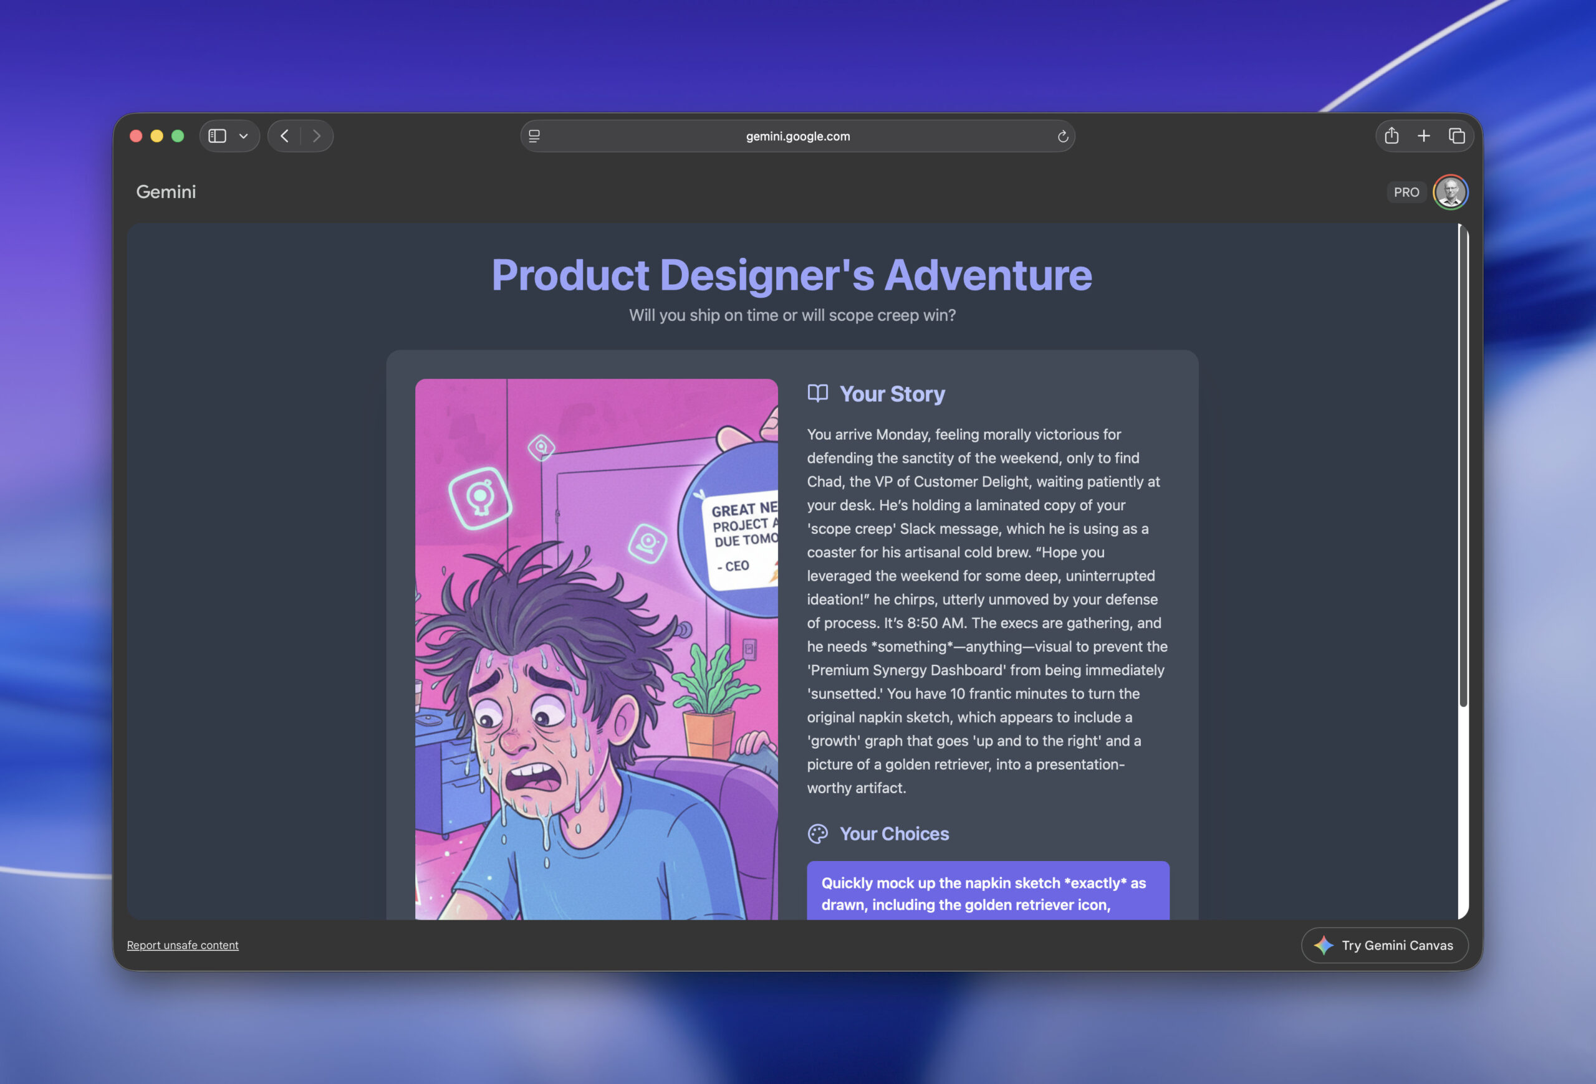Viewport: 1596px width, 1084px height.
Task: Open the Share menu icon
Action: coord(1392,136)
